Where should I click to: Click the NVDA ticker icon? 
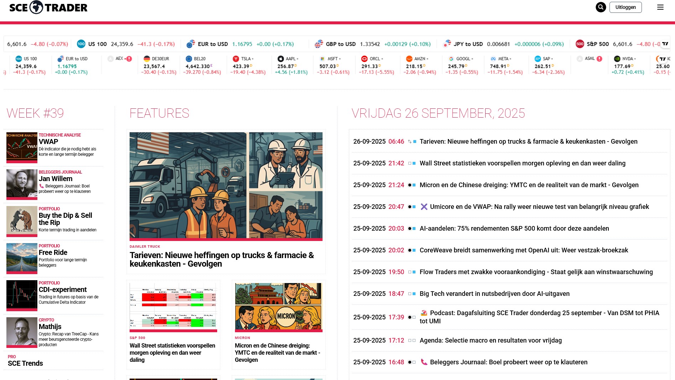pyautogui.click(x=617, y=59)
